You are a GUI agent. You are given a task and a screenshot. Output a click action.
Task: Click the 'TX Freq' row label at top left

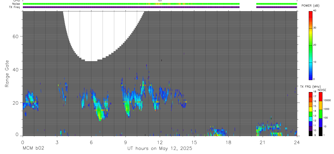coord(14,7)
